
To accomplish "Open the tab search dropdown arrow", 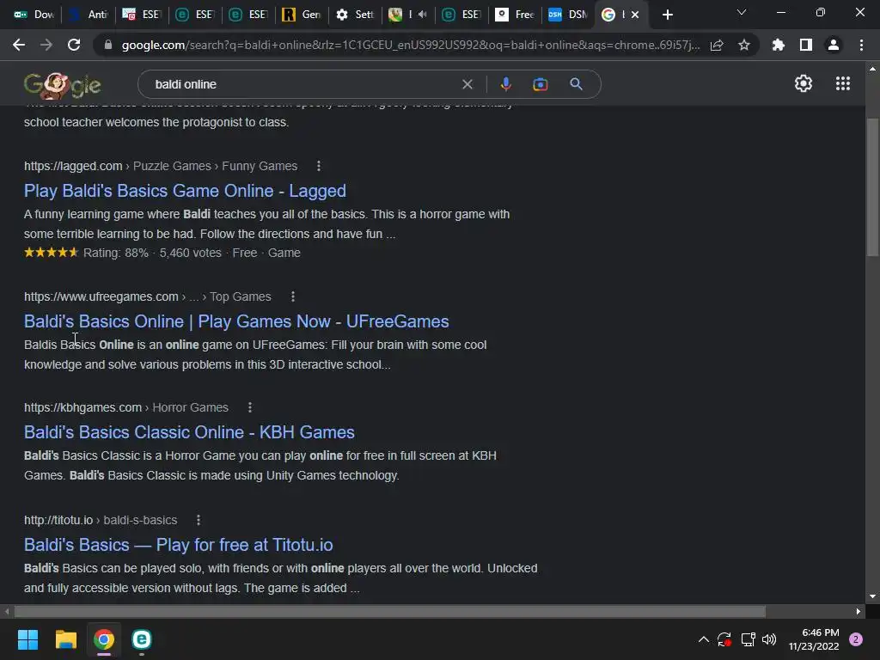I will (x=742, y=12).
